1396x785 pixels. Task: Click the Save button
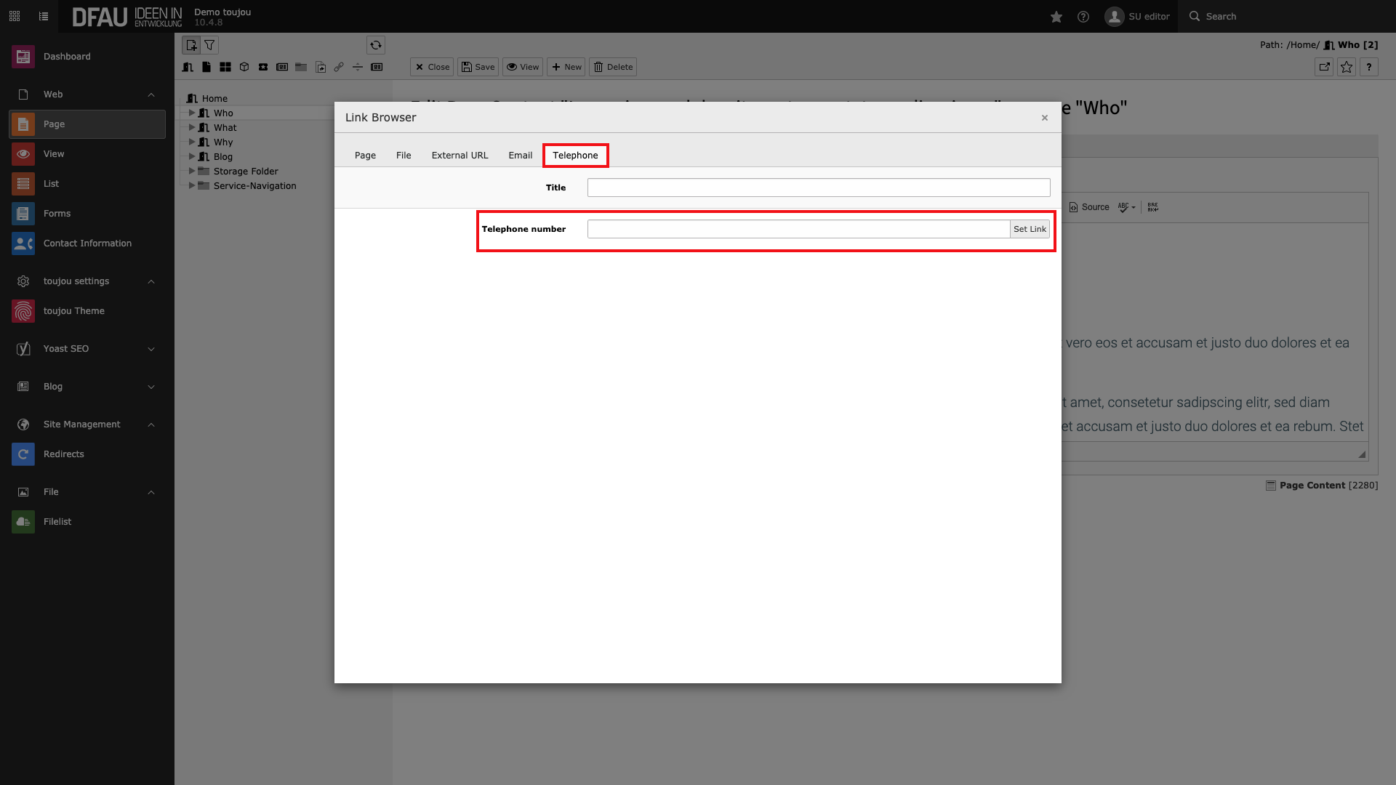click(478, 67)
